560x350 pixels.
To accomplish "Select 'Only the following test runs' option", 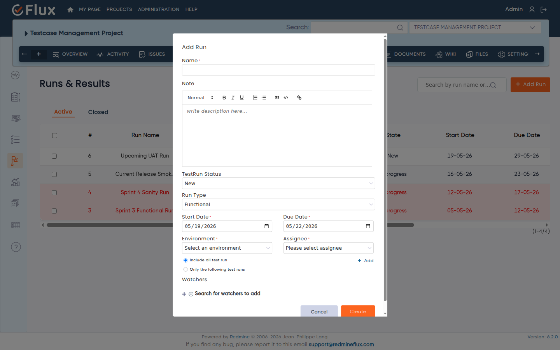I will click(185, 269).
